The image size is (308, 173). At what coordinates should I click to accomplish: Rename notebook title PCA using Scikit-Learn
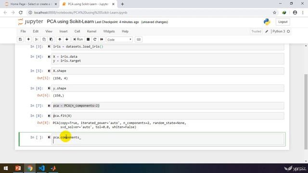pyautogui.click(x=70, y=22)
